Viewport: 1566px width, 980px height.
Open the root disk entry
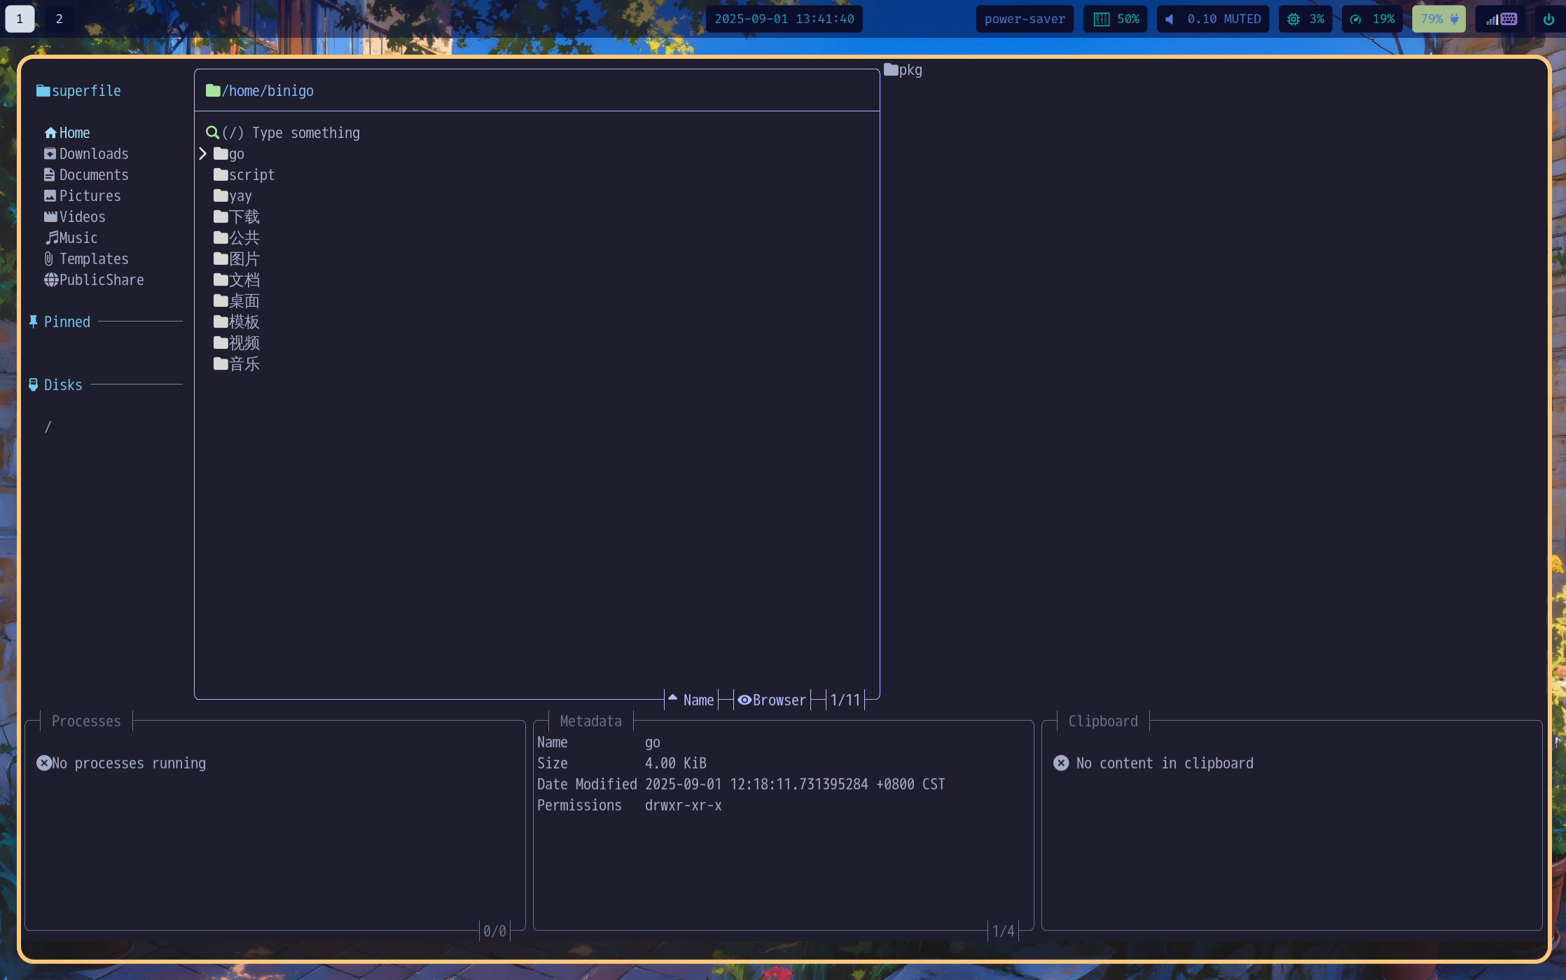(48, 427)
